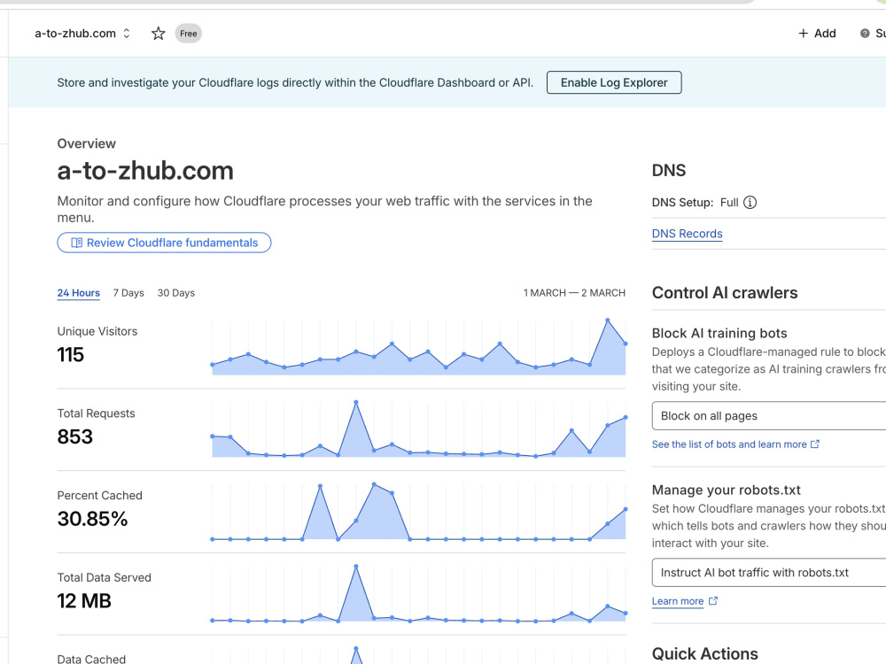Click the Unique Visitors chart
This screenshot has width=886, height=664.
pyautogui.click(x=419, y=347)
